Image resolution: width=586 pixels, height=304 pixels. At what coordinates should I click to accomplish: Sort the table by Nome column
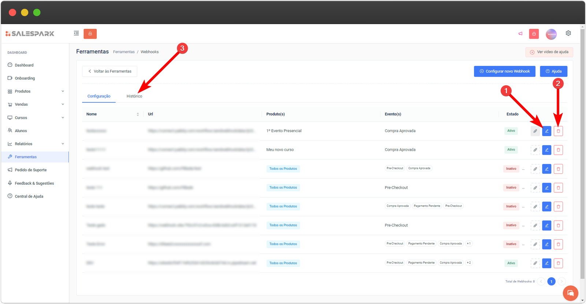click(138, 114)
